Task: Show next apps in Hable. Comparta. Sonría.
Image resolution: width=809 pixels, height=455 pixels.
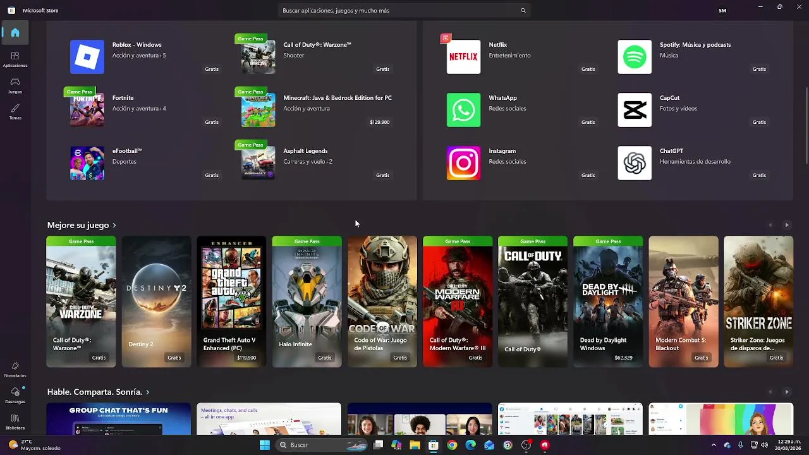Action: (x=787, y=392)
